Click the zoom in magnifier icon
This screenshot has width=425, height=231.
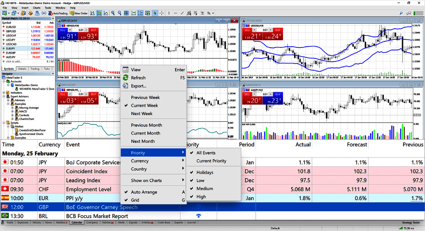(x=113, y=13)
